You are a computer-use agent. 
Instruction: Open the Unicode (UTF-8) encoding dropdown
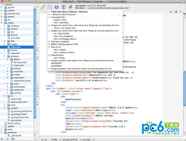[x=71, y=139]
